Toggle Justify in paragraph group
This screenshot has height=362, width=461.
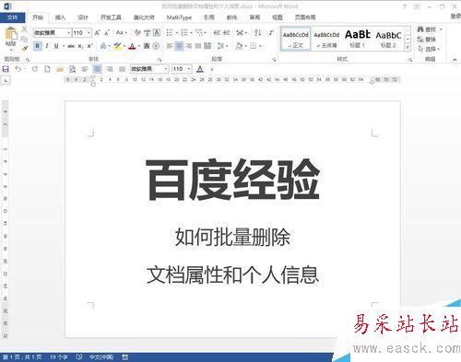click(x=198, y=46)
